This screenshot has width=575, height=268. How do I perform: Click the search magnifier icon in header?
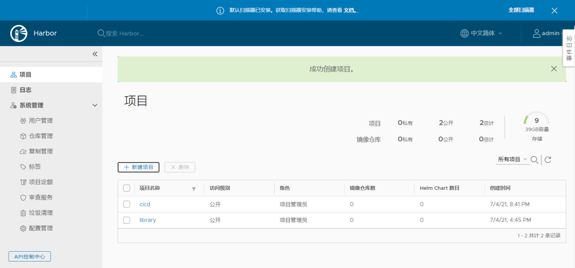[x=101, y=33]
